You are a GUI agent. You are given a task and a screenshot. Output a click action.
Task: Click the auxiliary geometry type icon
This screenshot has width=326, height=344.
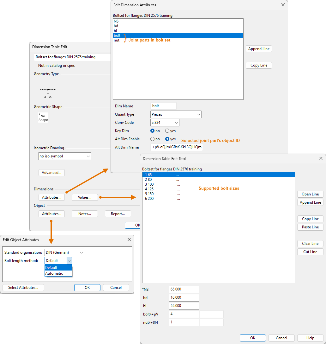48,93
